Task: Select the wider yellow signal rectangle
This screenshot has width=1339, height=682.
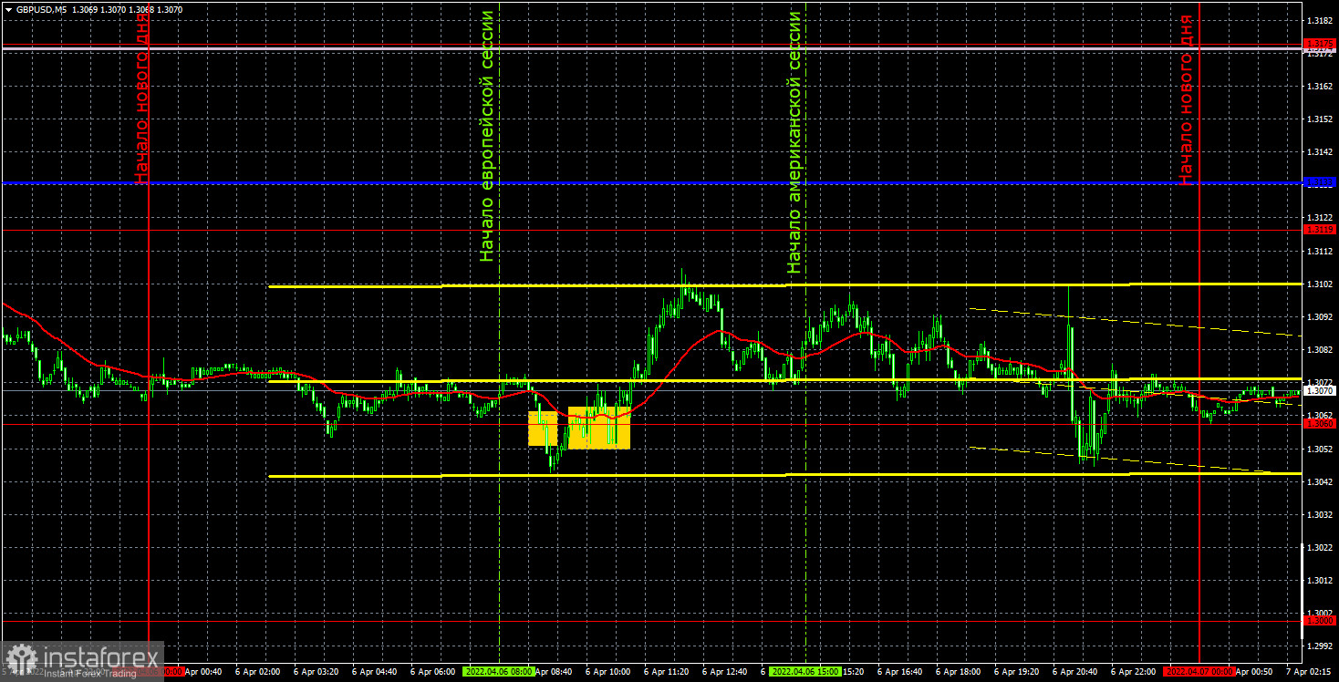Action: (598, 428)
